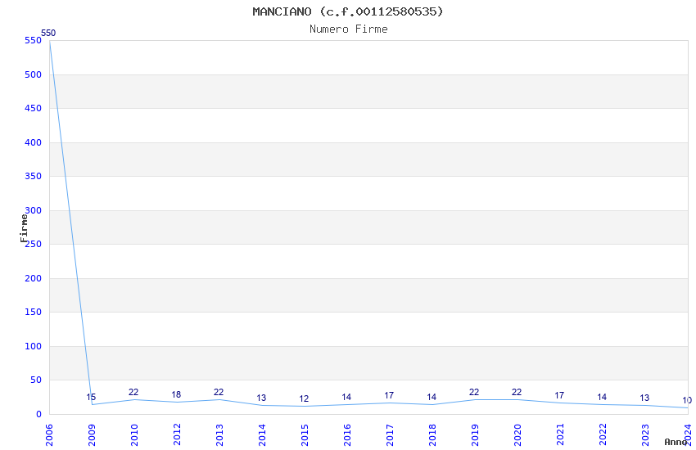Click the data label 22 above 2010
This screenshot has height=450, width=696.
[x=133, y=392]
